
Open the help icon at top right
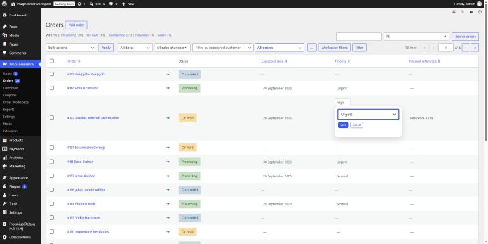coord(480,12)
